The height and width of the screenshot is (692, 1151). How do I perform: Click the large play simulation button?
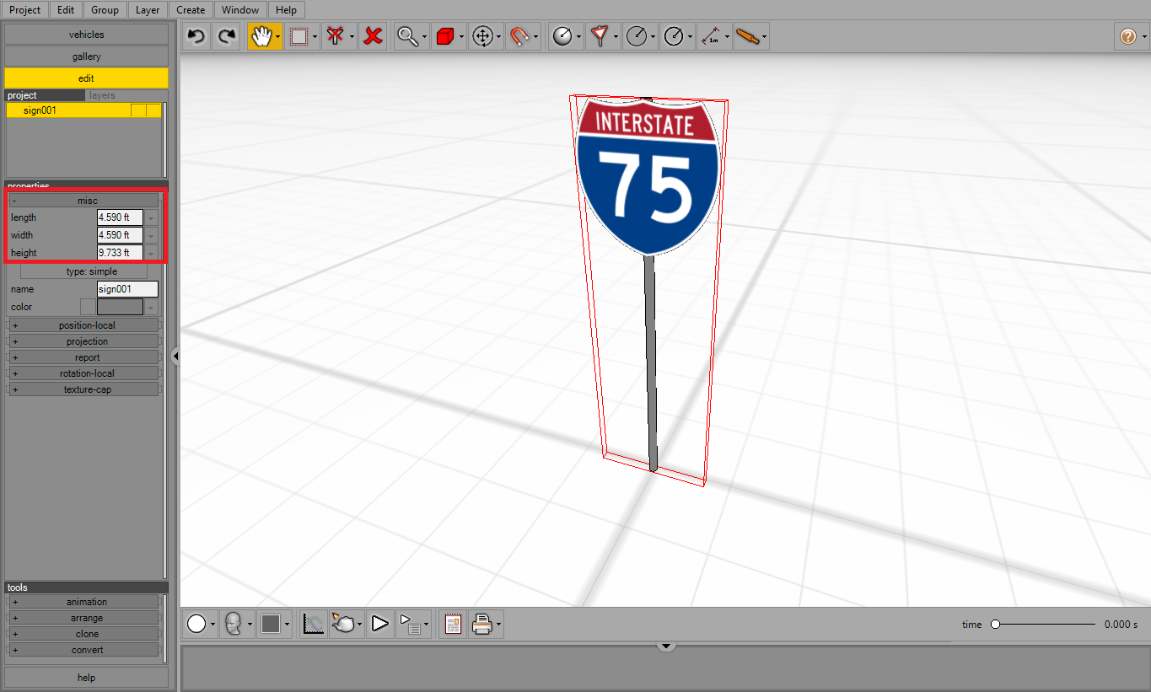click(380, 625)
